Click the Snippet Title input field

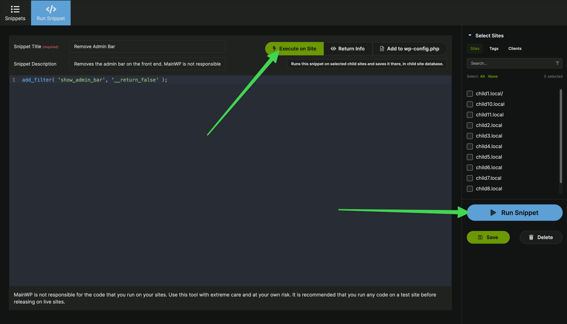[x=147, y=46]
